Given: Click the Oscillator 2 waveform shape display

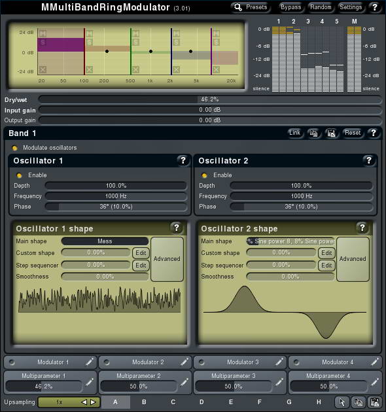Looking at the screenshot, I should pyautogui.click(x=285, y=312).
